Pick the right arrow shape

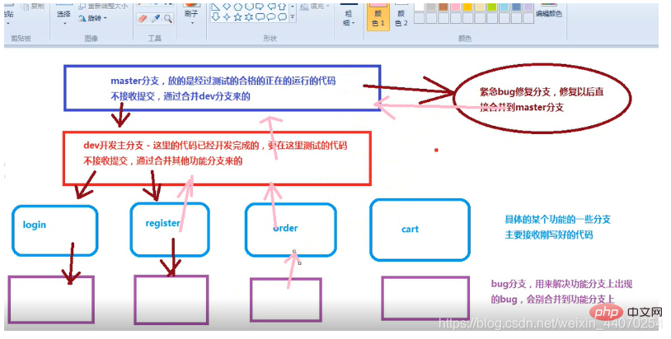click(x=260, y=7)
